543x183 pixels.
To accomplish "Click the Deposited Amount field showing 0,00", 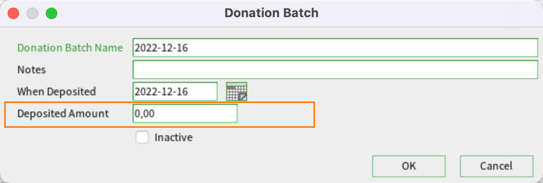I will point(185,113).
